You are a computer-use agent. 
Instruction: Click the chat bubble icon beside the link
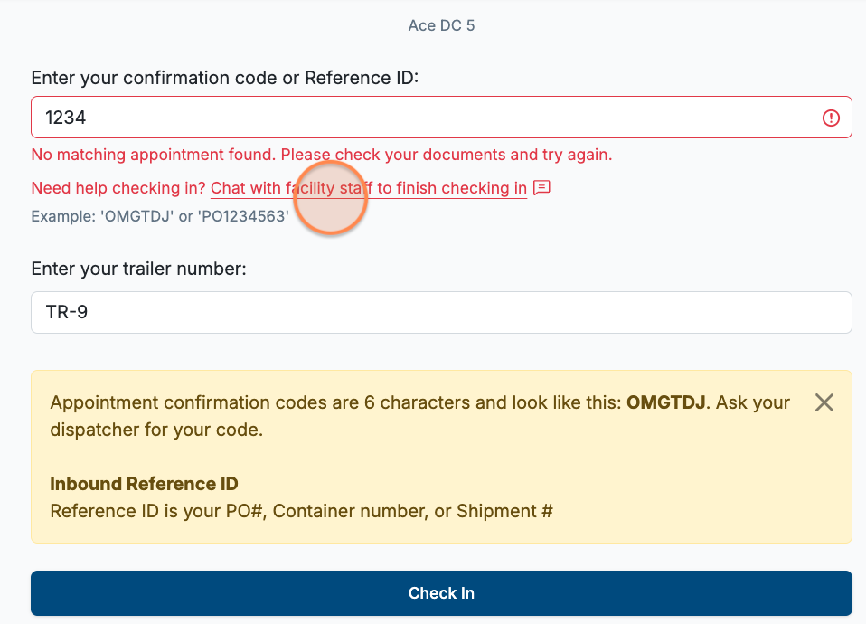pos(541,188)
